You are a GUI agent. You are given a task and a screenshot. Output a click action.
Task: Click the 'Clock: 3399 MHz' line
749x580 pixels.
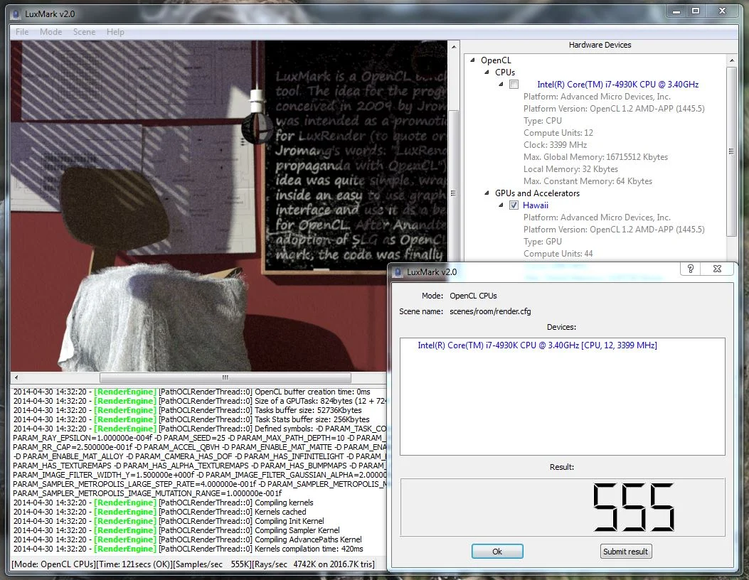pyautogui.click(x=555, y=144)
